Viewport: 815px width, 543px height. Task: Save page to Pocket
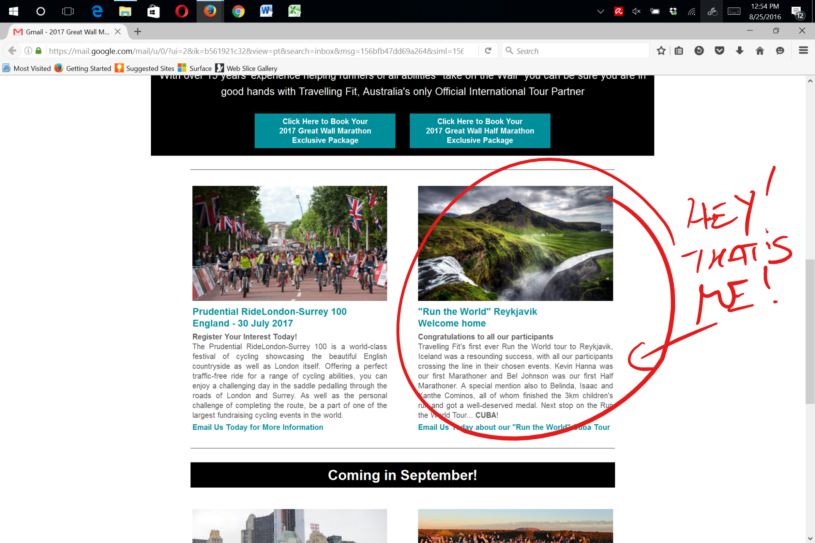pos(719,51)
